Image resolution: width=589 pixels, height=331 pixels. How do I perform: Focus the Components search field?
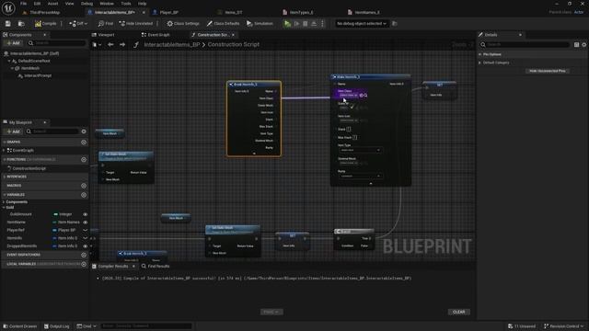[x=57, y=43]
